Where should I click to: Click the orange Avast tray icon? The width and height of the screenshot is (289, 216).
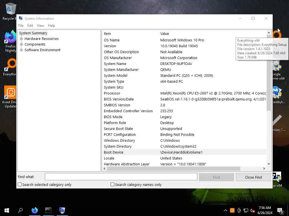tap(232, 210)
